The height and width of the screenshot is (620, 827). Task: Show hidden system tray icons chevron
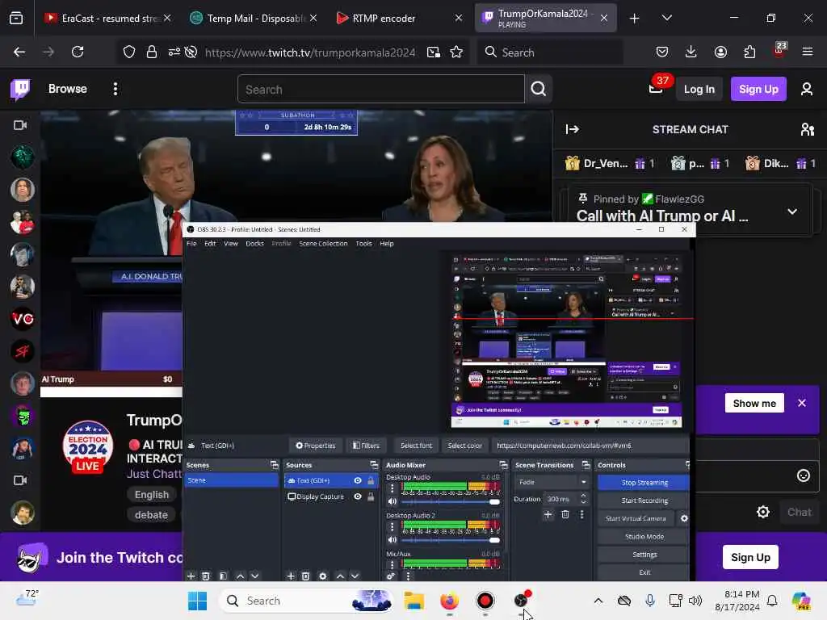tap(598, 601)
